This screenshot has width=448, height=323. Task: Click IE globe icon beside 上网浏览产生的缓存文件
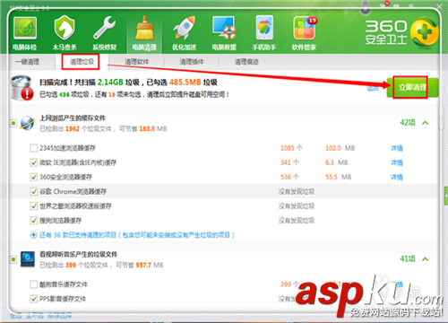(x=28, y=123)
